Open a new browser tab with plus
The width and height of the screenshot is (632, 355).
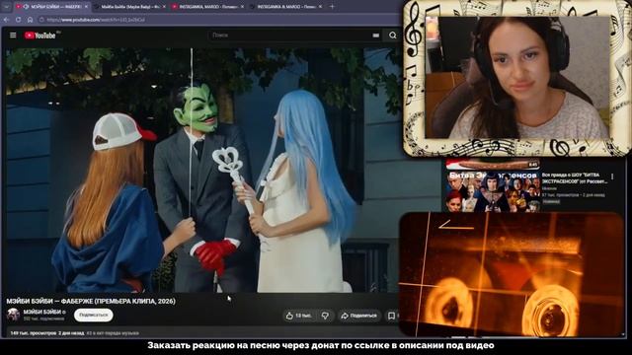[x=332, y=7]
